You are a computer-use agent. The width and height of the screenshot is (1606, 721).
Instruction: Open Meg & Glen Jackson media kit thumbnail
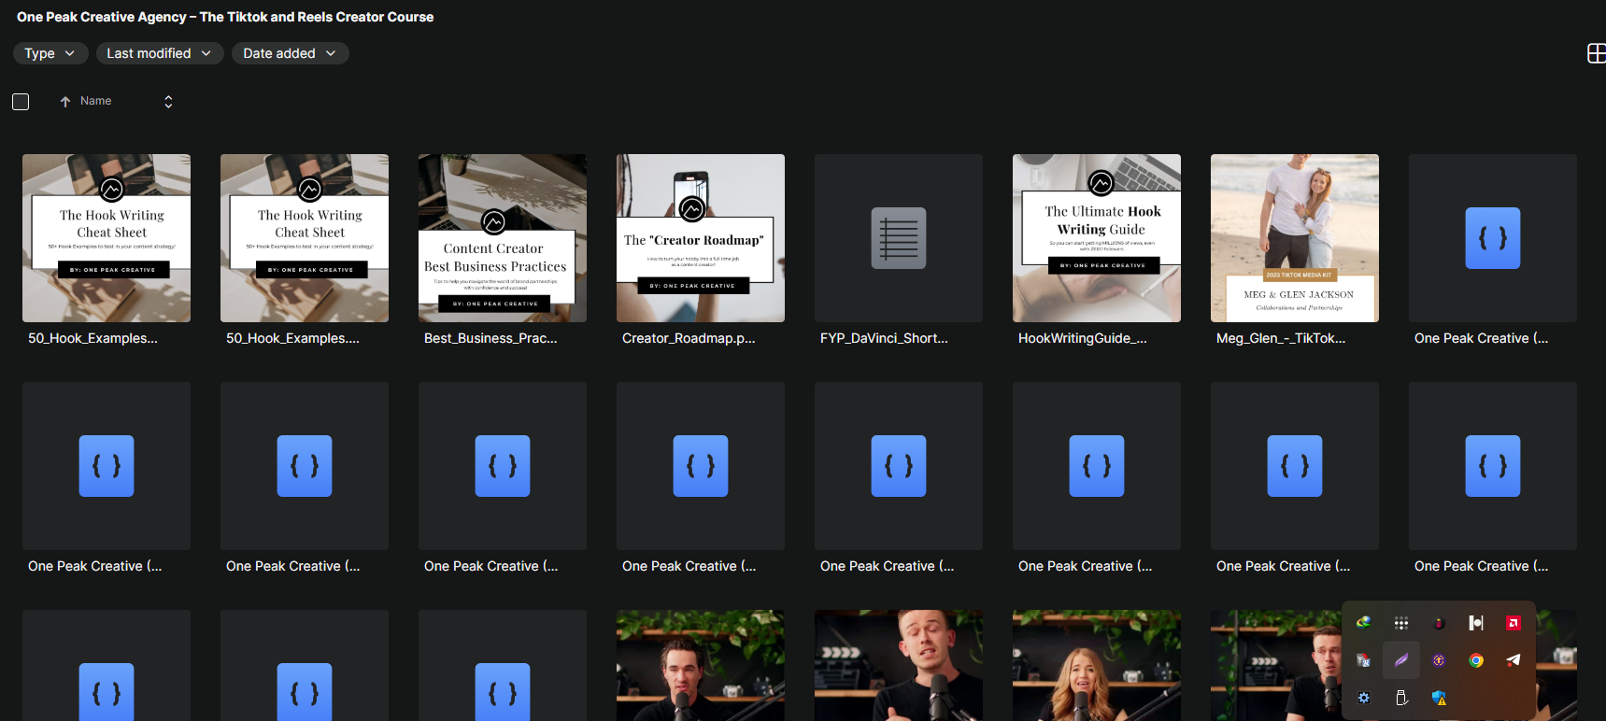coord(1295,238)
